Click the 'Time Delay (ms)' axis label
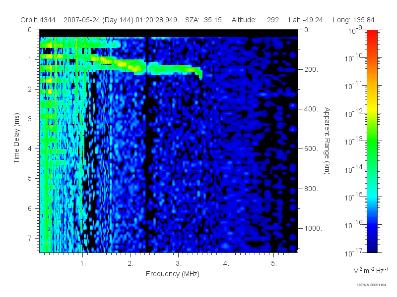The image size is (397, 297). (16, 138)
